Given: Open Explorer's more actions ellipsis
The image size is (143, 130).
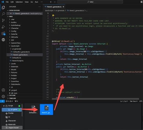Looking at the screenshot, I should click(40, 7).
